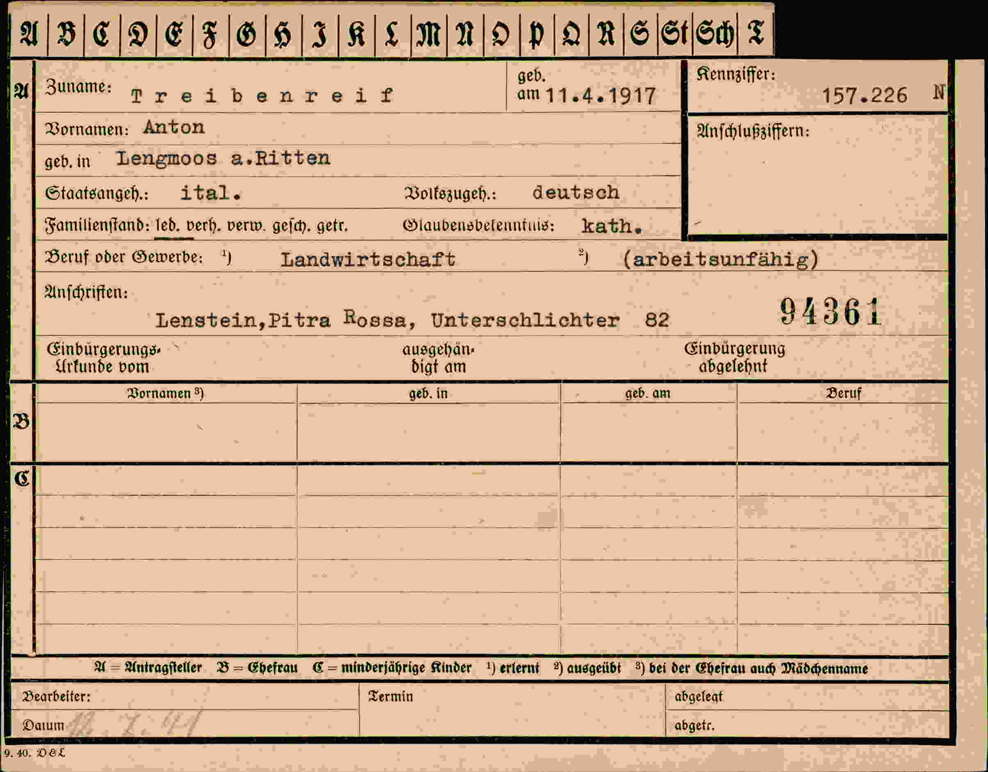988x772 pixels.
Task: Click the 'B = Ehefrau' legend entry
Action: pos(257,668)
